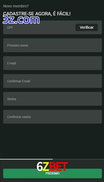This screenshot has width=104, height=182.
Task: Click the filled part of the progress bar
Action: 26,159
